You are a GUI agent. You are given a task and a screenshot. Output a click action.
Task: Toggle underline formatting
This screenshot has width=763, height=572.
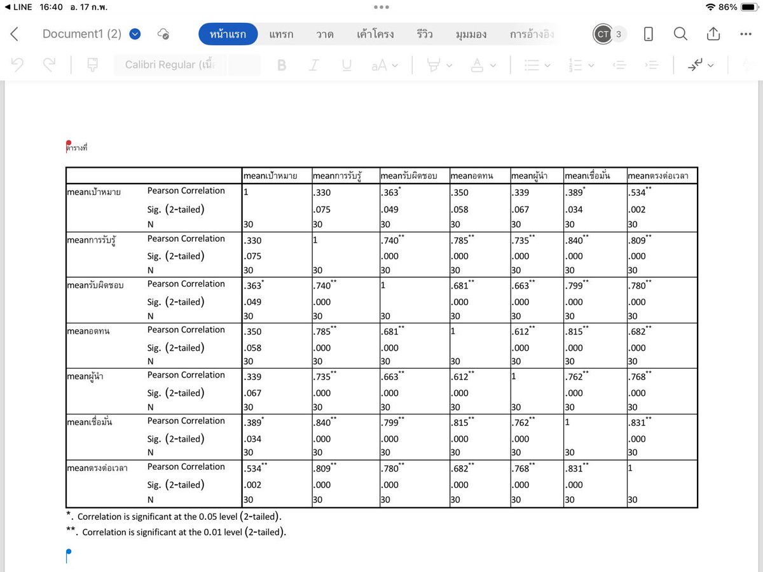click(x=347, y=65)
